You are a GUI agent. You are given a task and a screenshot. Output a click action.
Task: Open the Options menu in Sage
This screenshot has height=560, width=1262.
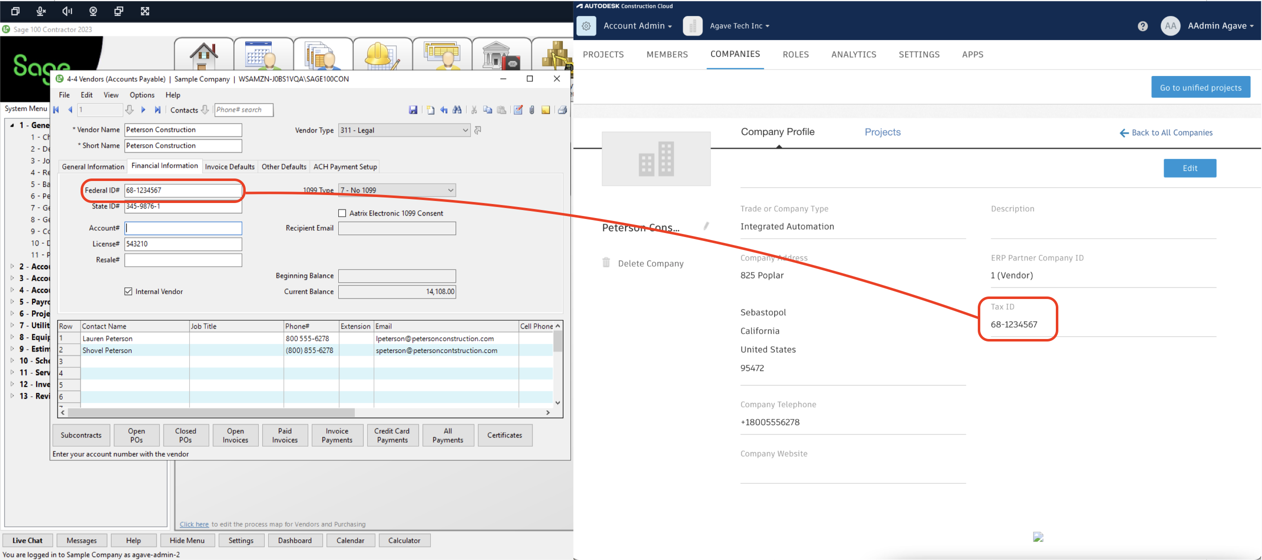pos(142,95)
